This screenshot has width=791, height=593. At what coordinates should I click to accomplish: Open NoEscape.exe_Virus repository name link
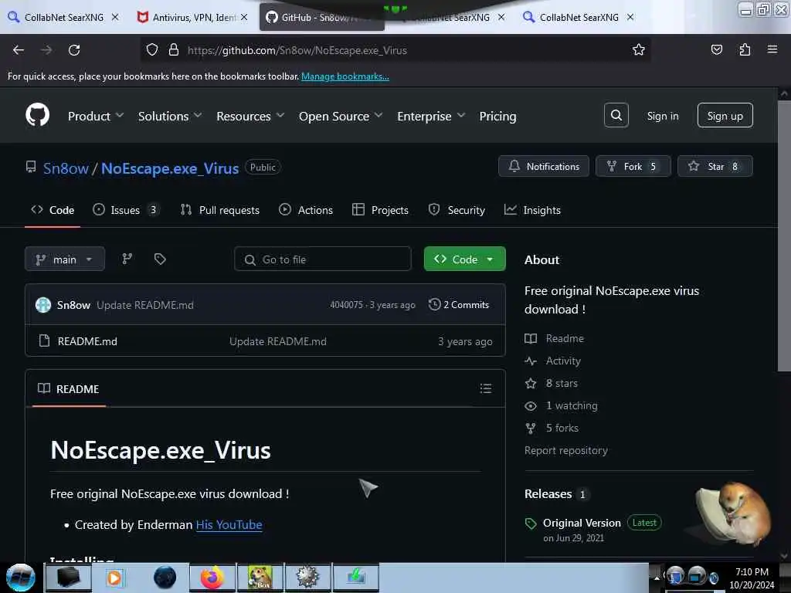click(170, 168)
